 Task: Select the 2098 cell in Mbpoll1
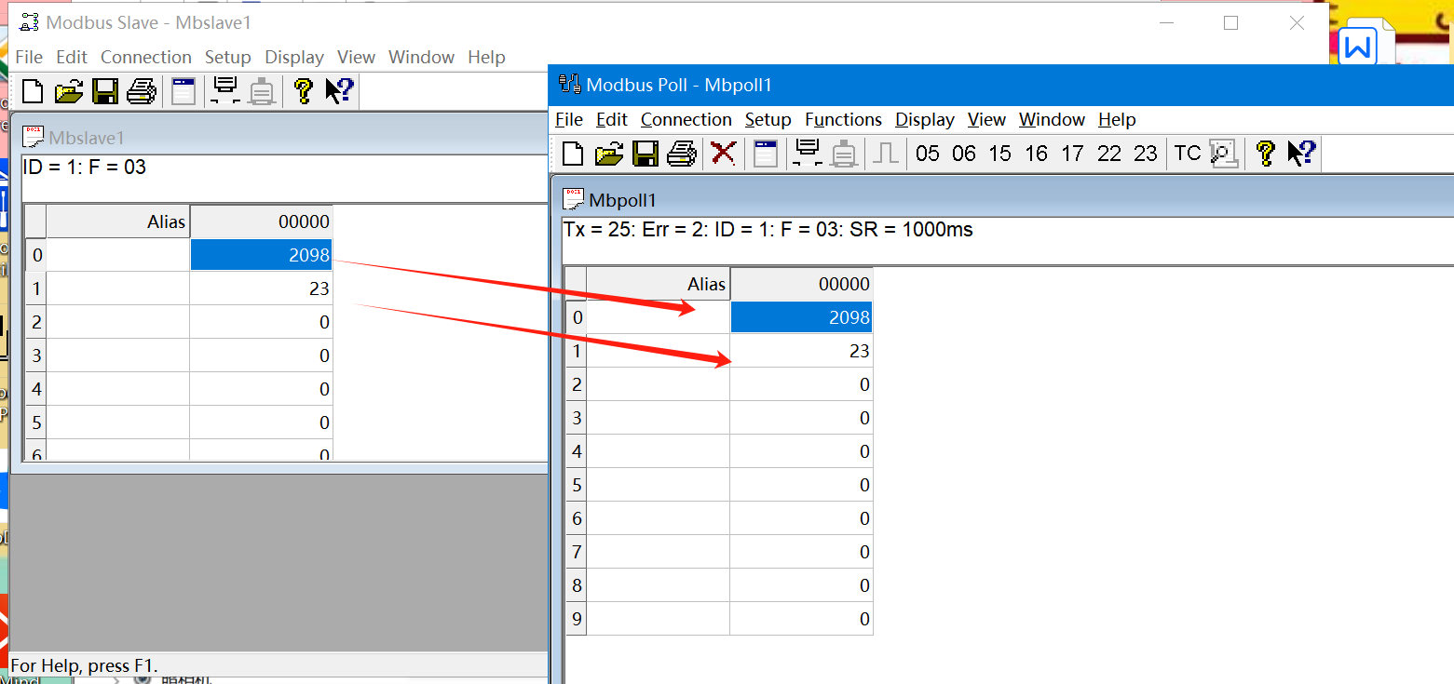(x=801, y=317)
